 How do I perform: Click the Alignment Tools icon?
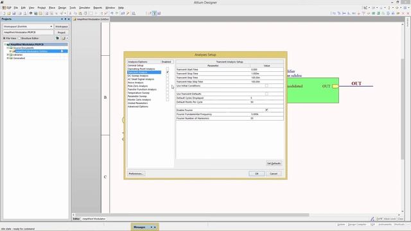[374, 8]
